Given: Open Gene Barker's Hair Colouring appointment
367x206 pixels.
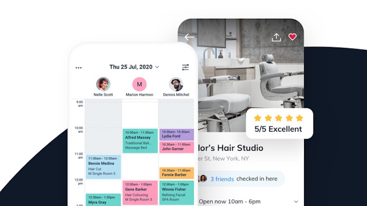Looking at the screenshot, I should 140,192.
